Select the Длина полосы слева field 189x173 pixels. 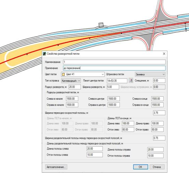[x=94, y=149]
